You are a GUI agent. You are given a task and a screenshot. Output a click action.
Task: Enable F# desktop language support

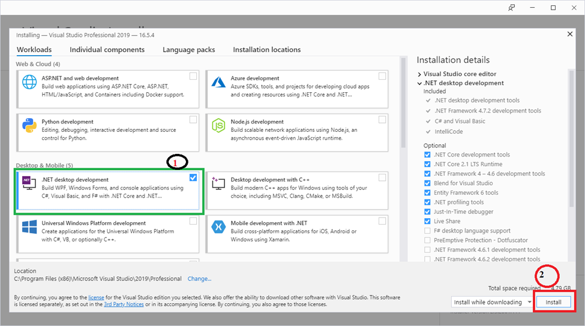tap(427, 231)
